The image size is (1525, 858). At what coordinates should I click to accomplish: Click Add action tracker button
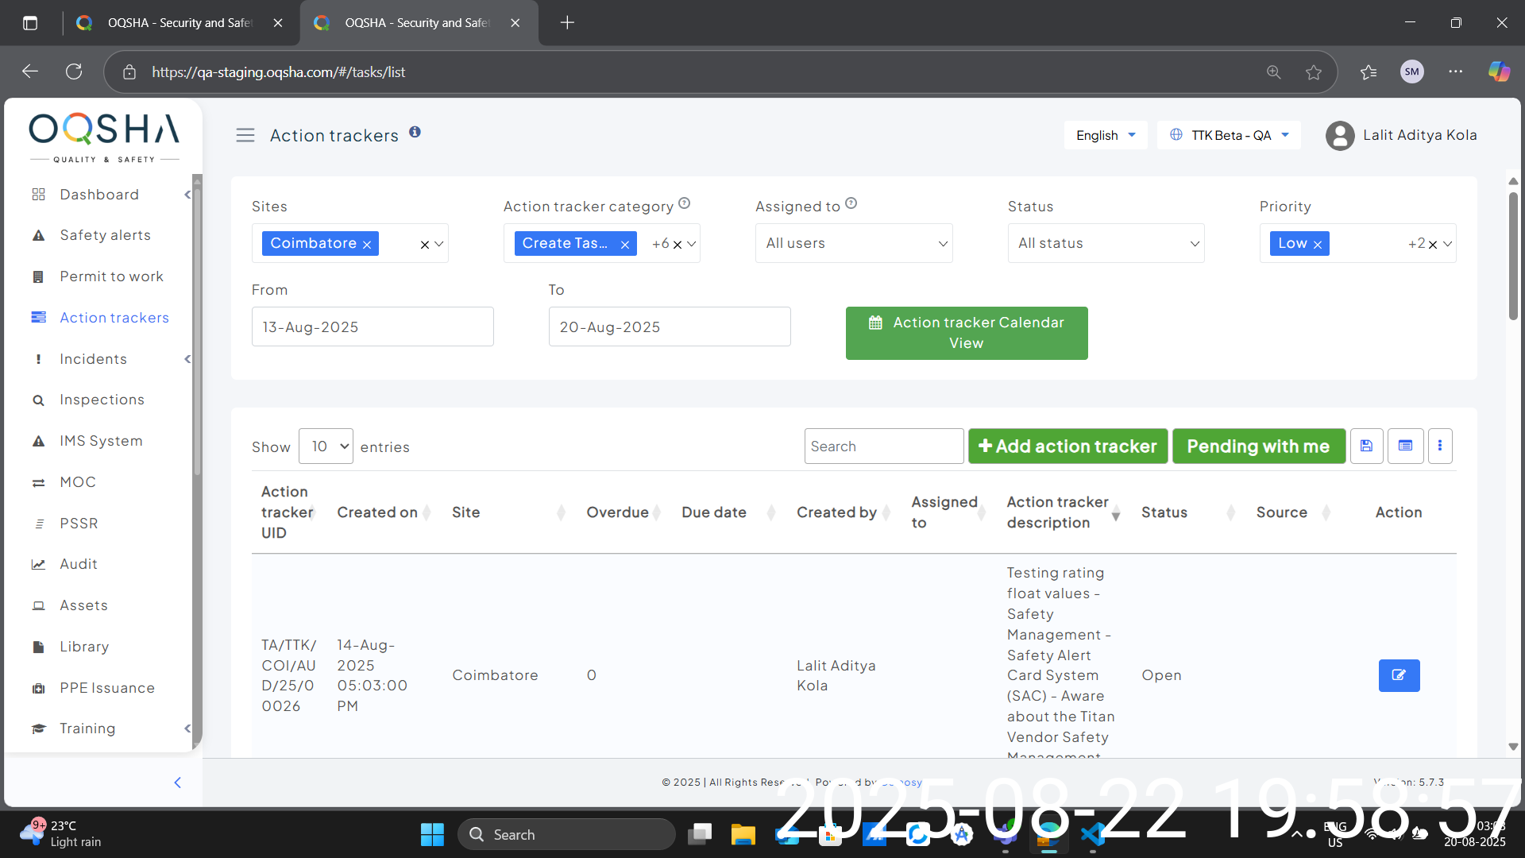pyautogui.click(x=1067, y=446)
